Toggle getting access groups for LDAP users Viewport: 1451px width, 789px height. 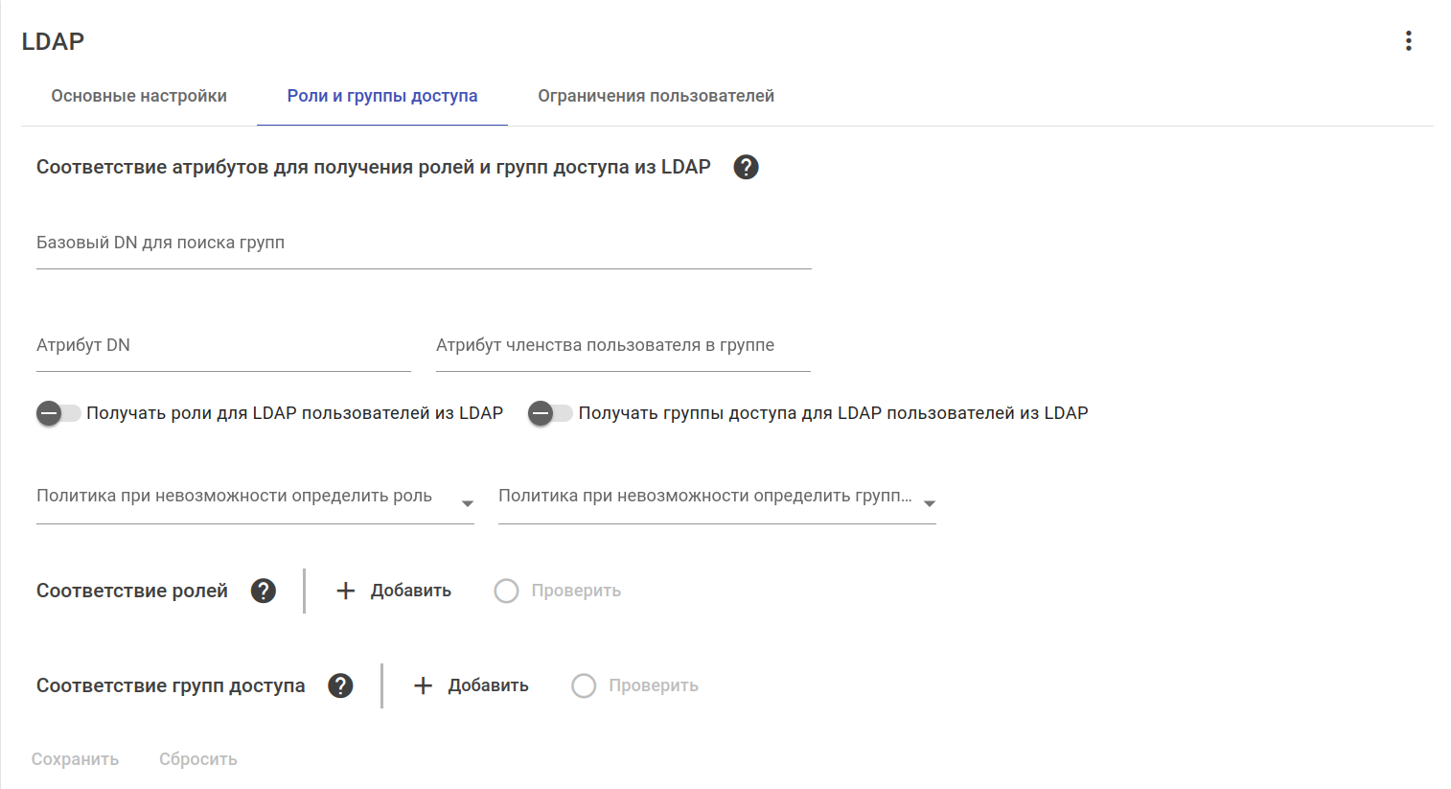pyautogui.click(x=550, y=413)
